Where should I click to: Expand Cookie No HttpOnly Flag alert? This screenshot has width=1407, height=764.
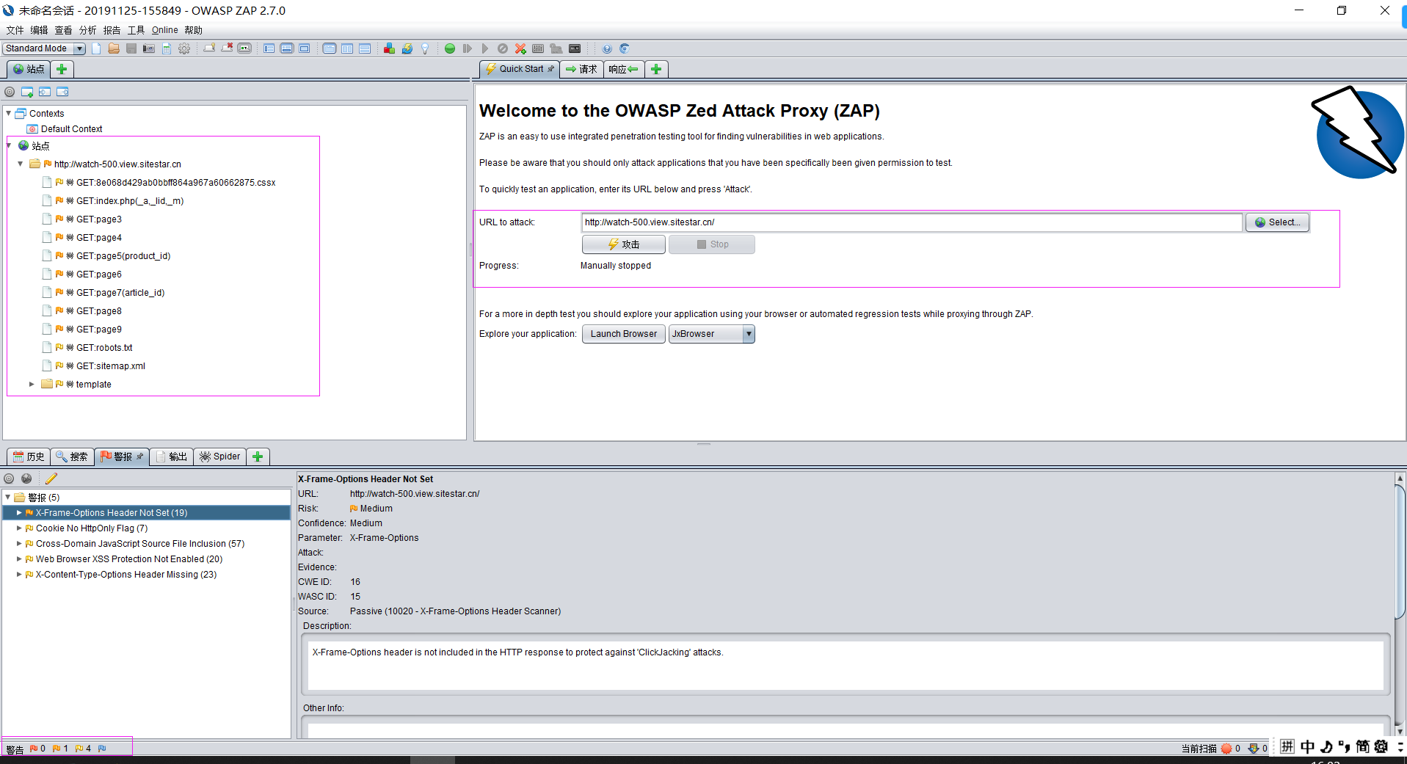19,528
